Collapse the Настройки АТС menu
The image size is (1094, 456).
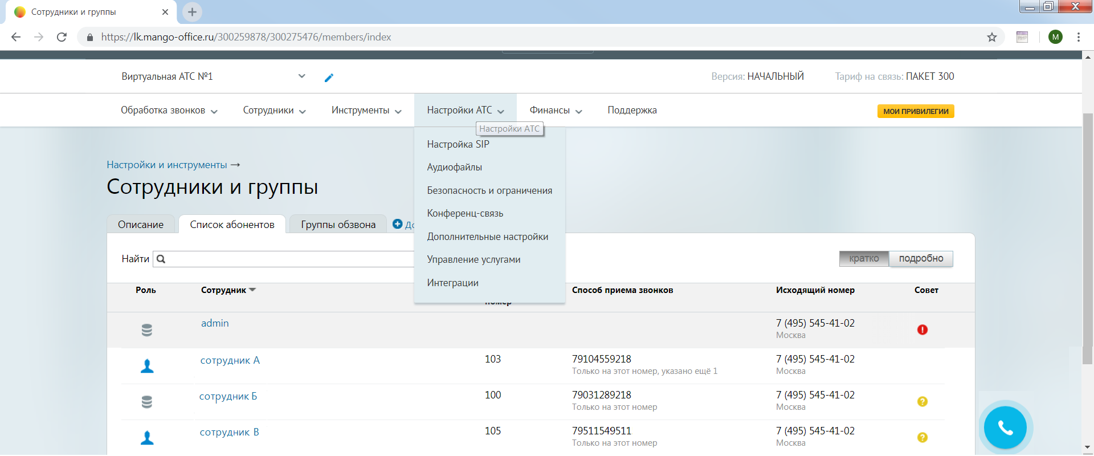[466, 110]
